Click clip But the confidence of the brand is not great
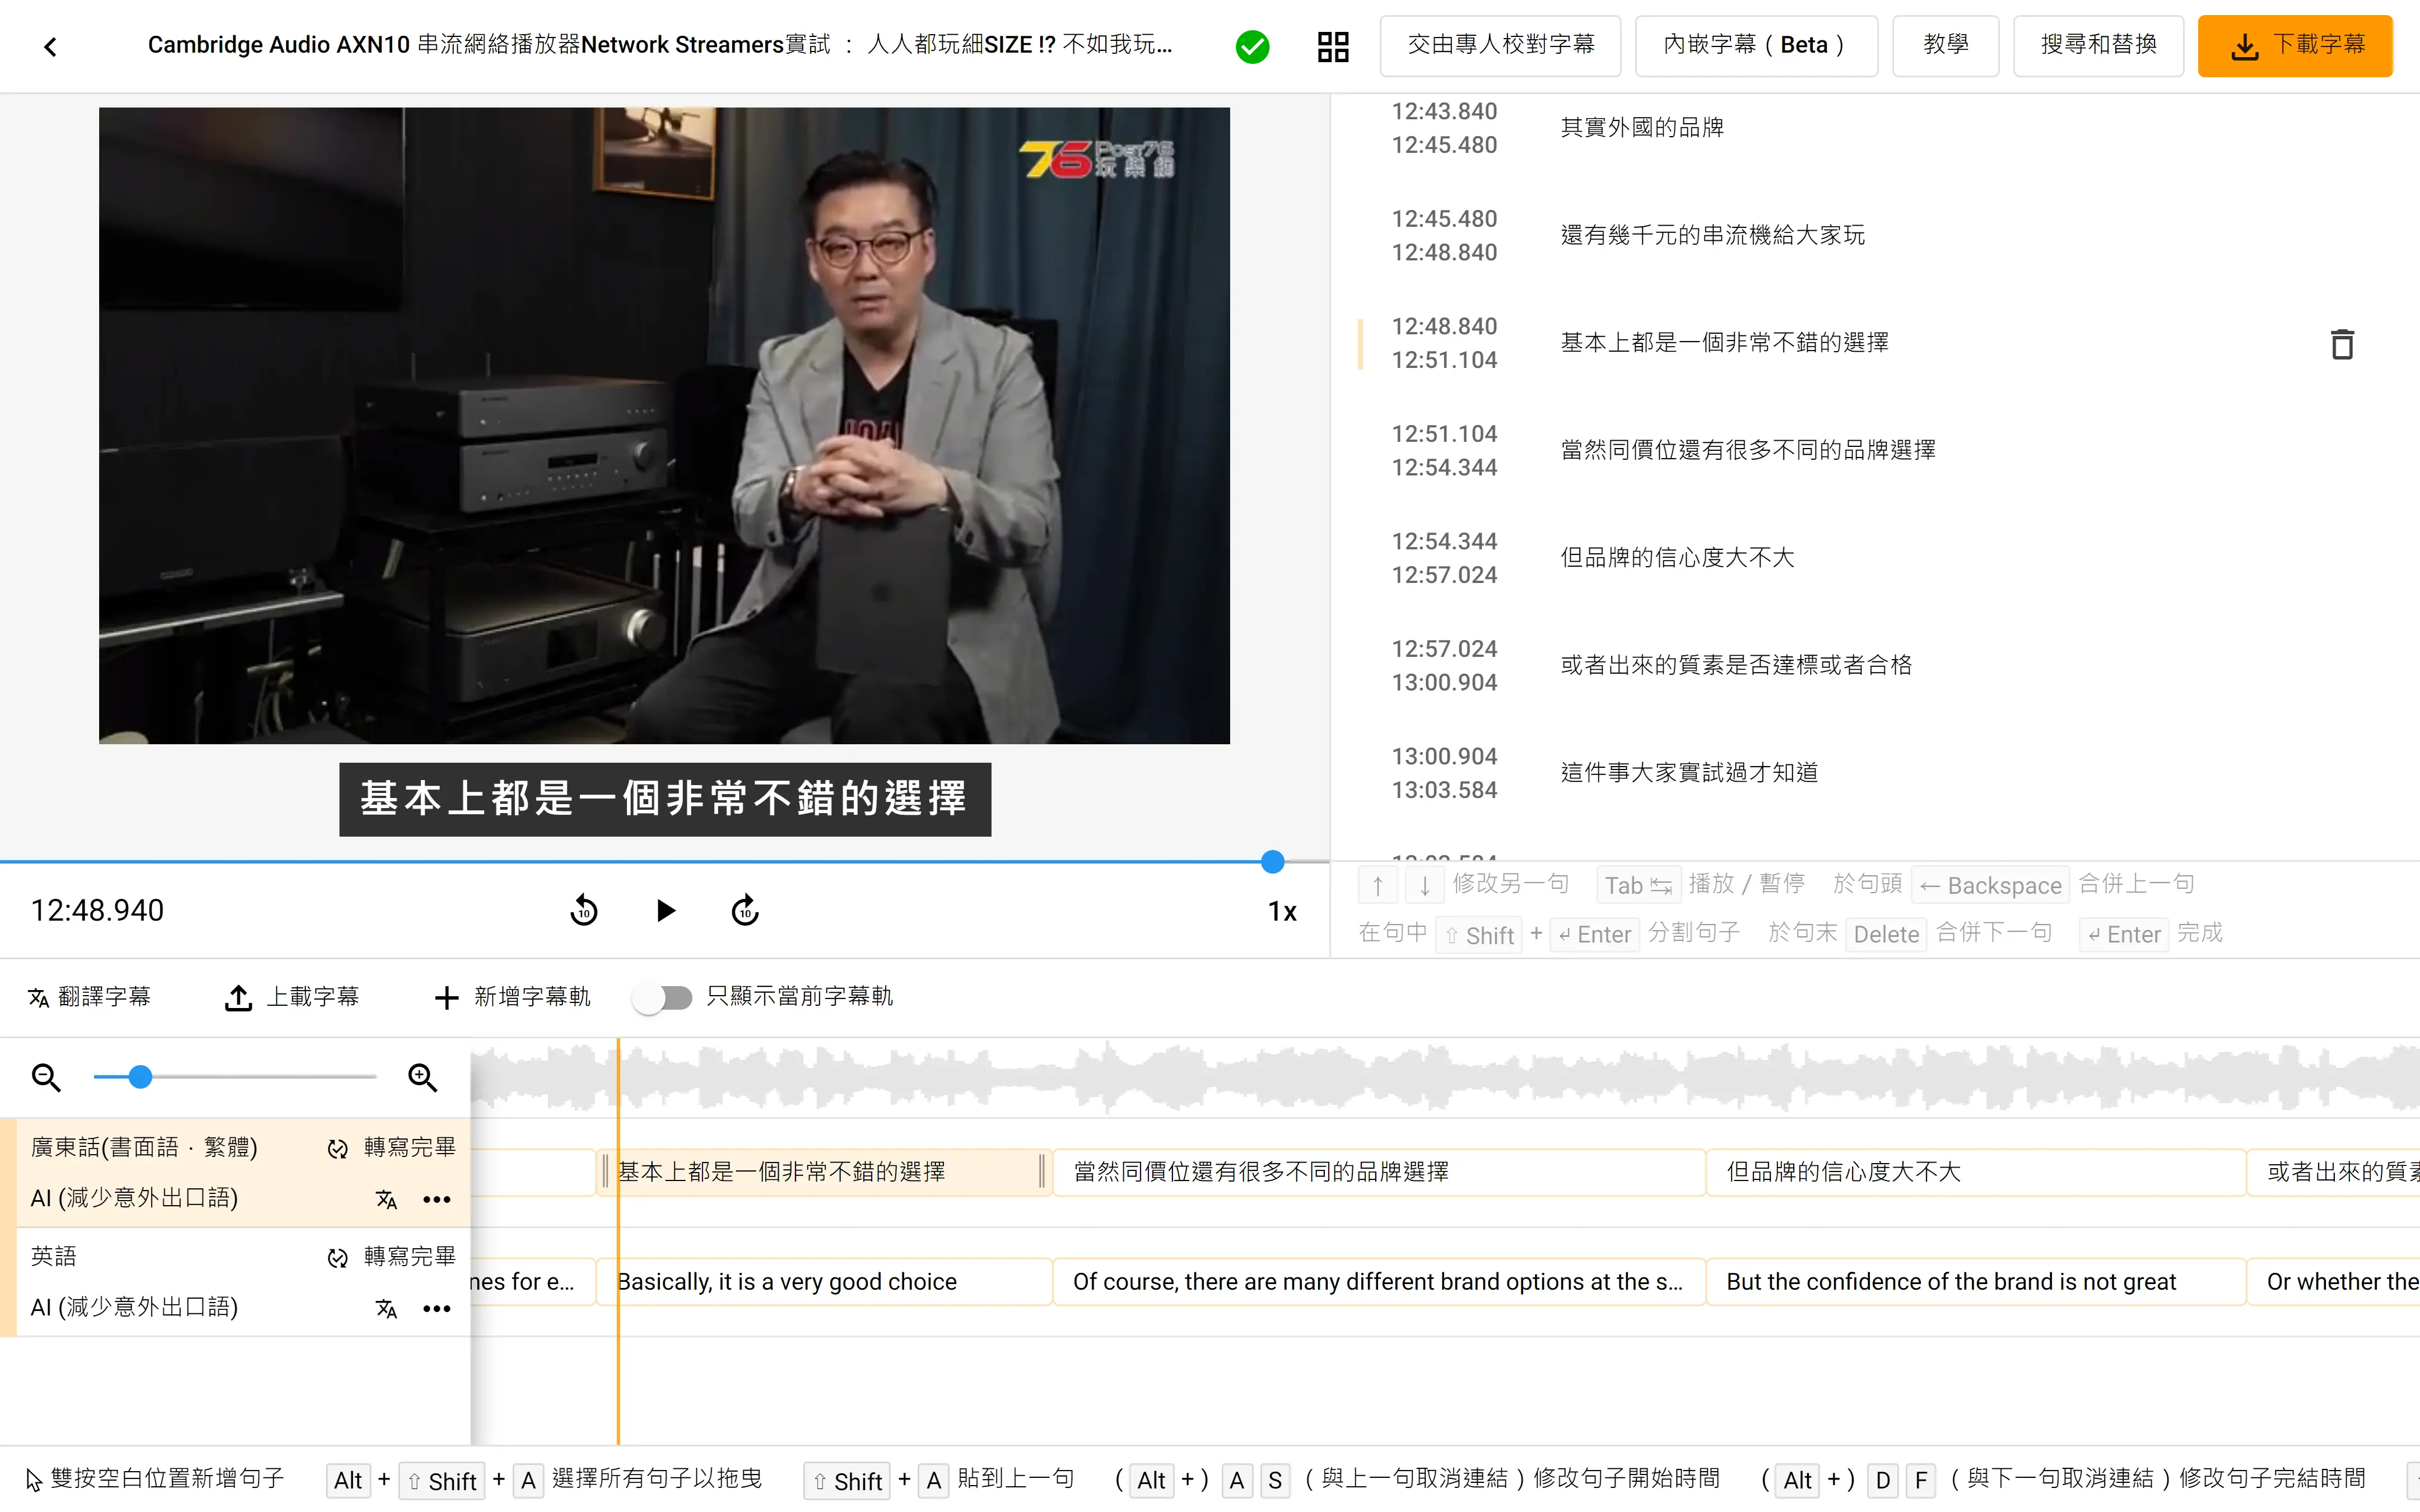This screenshot has width=2420, height=1512. coord(1976,1281)
